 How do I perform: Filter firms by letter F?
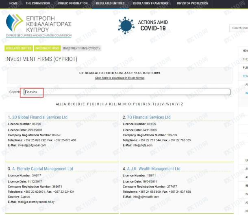coord(88,104)
